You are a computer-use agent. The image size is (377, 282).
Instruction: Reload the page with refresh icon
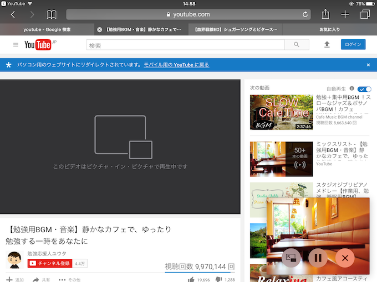[305, 14]
